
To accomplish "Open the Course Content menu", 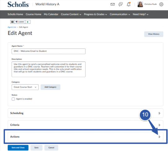I will click(x=71, y=14).
